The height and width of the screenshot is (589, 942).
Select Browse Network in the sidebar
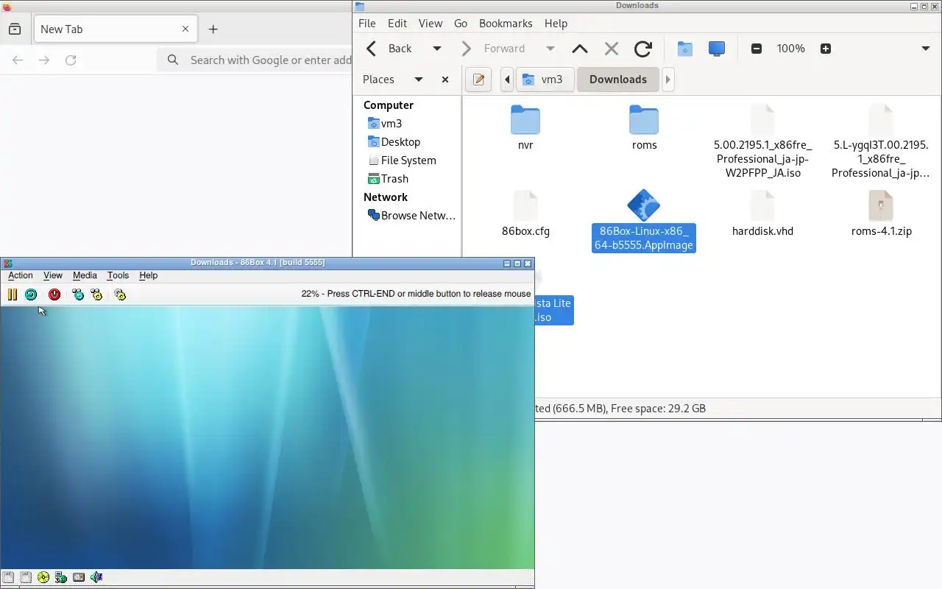click(x=411, y=216)
